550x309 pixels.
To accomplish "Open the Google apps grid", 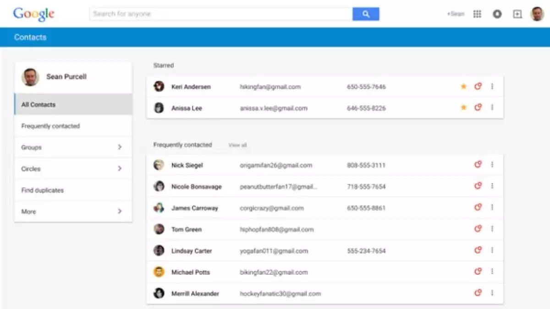I will tap(477, 14).
